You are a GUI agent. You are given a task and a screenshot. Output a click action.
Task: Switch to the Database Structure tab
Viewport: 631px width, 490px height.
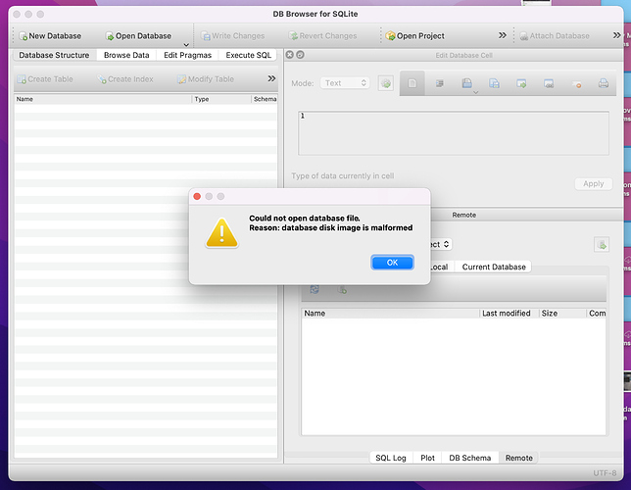coord(54,55)
